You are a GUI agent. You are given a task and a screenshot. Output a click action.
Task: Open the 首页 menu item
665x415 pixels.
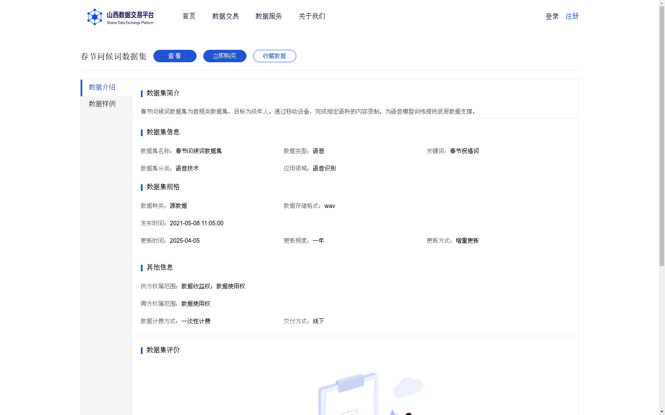pyautogui.click(x=189, y=16)
